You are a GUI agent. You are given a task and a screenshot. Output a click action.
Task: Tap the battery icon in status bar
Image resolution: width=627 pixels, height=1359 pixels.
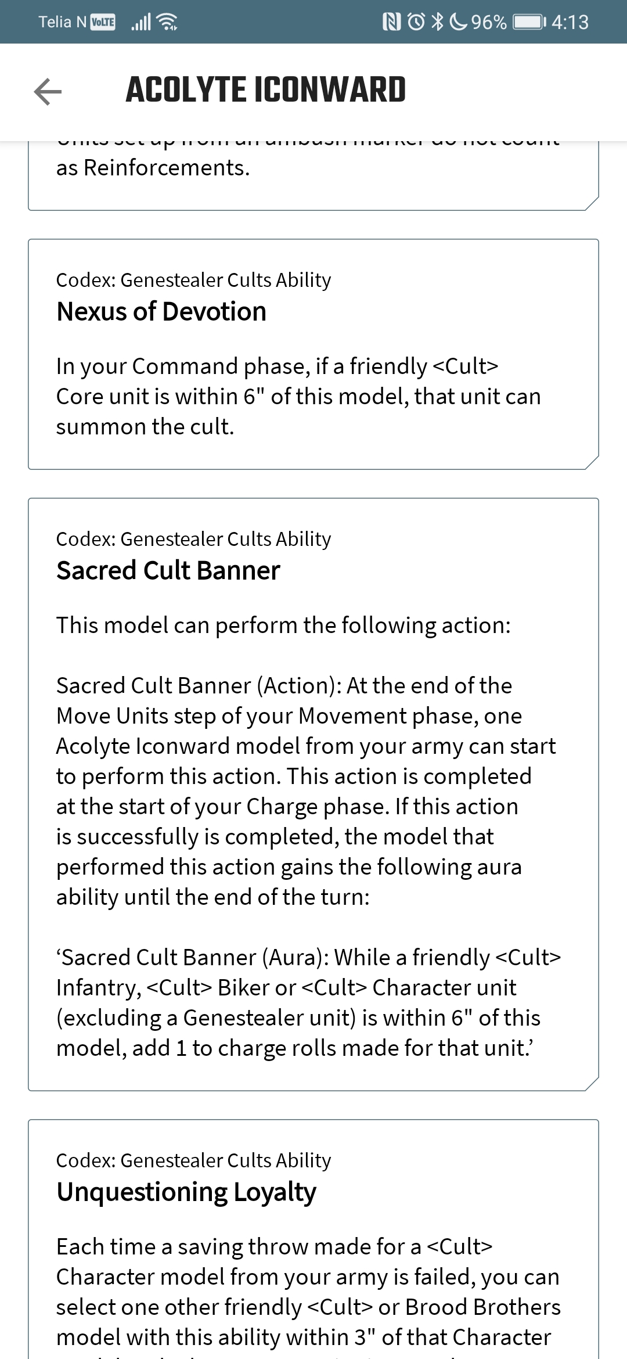(x=529, y=22)
